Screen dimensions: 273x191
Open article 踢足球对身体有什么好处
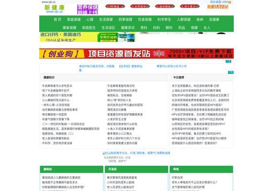tap(122, 124)
